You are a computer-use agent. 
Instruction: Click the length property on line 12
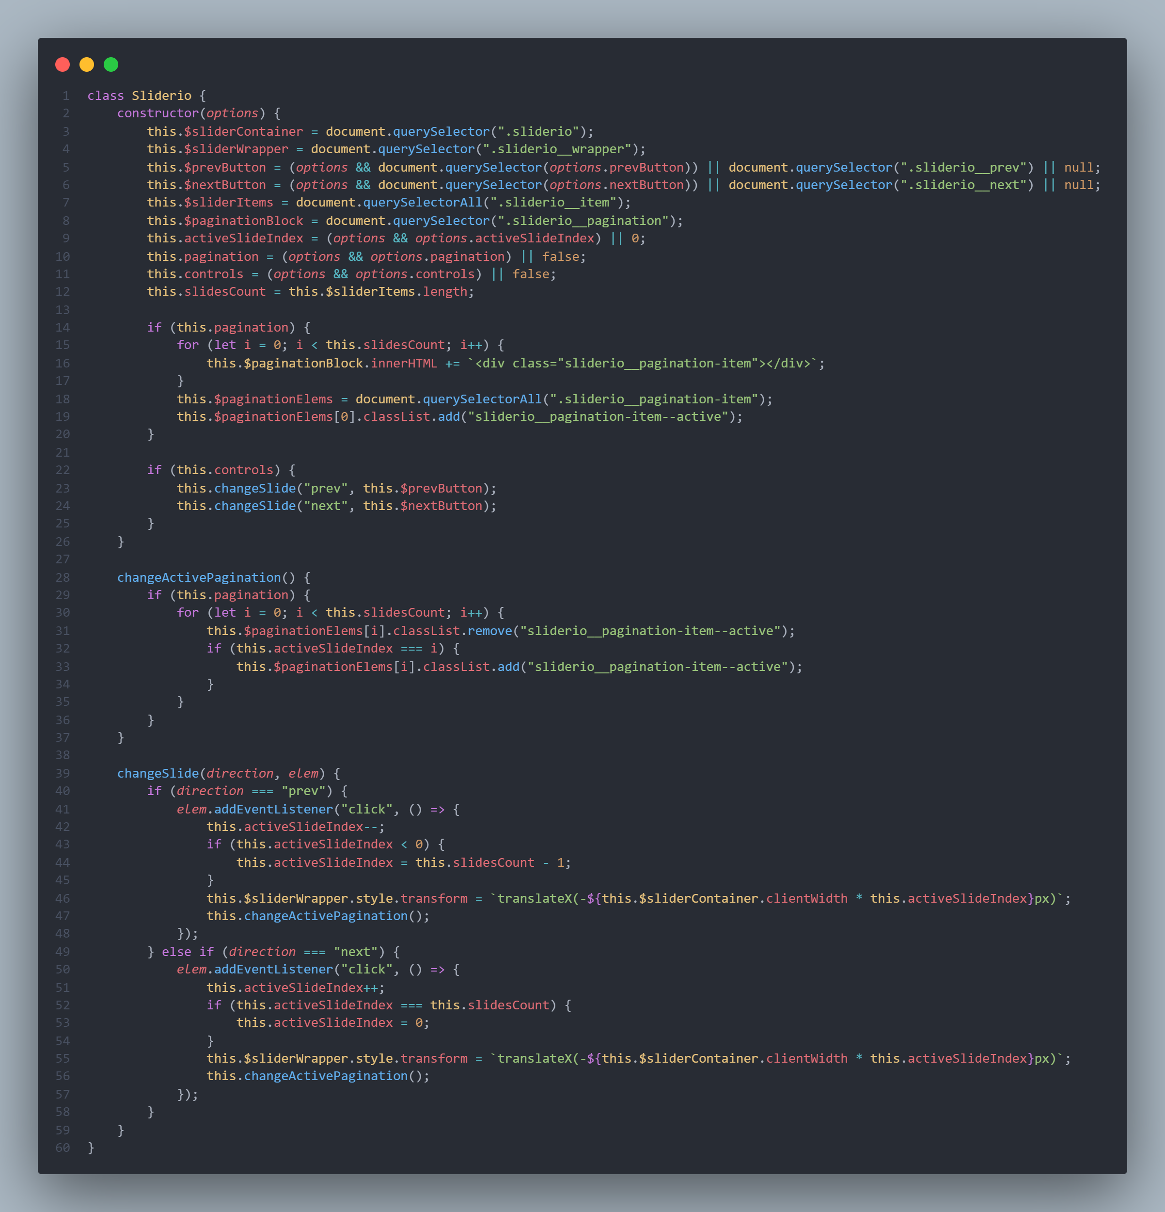click(x=445, y=291)
